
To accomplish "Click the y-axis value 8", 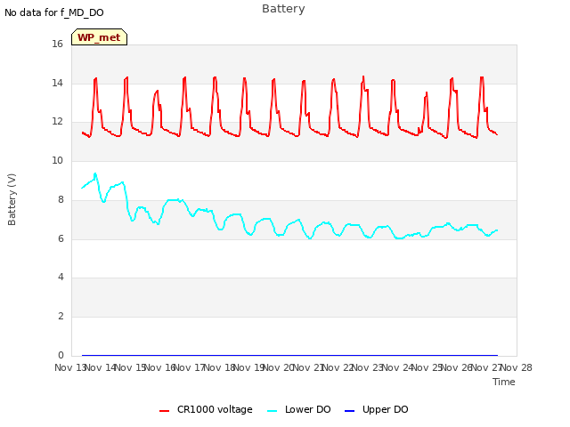I will [x=61, y=199].
